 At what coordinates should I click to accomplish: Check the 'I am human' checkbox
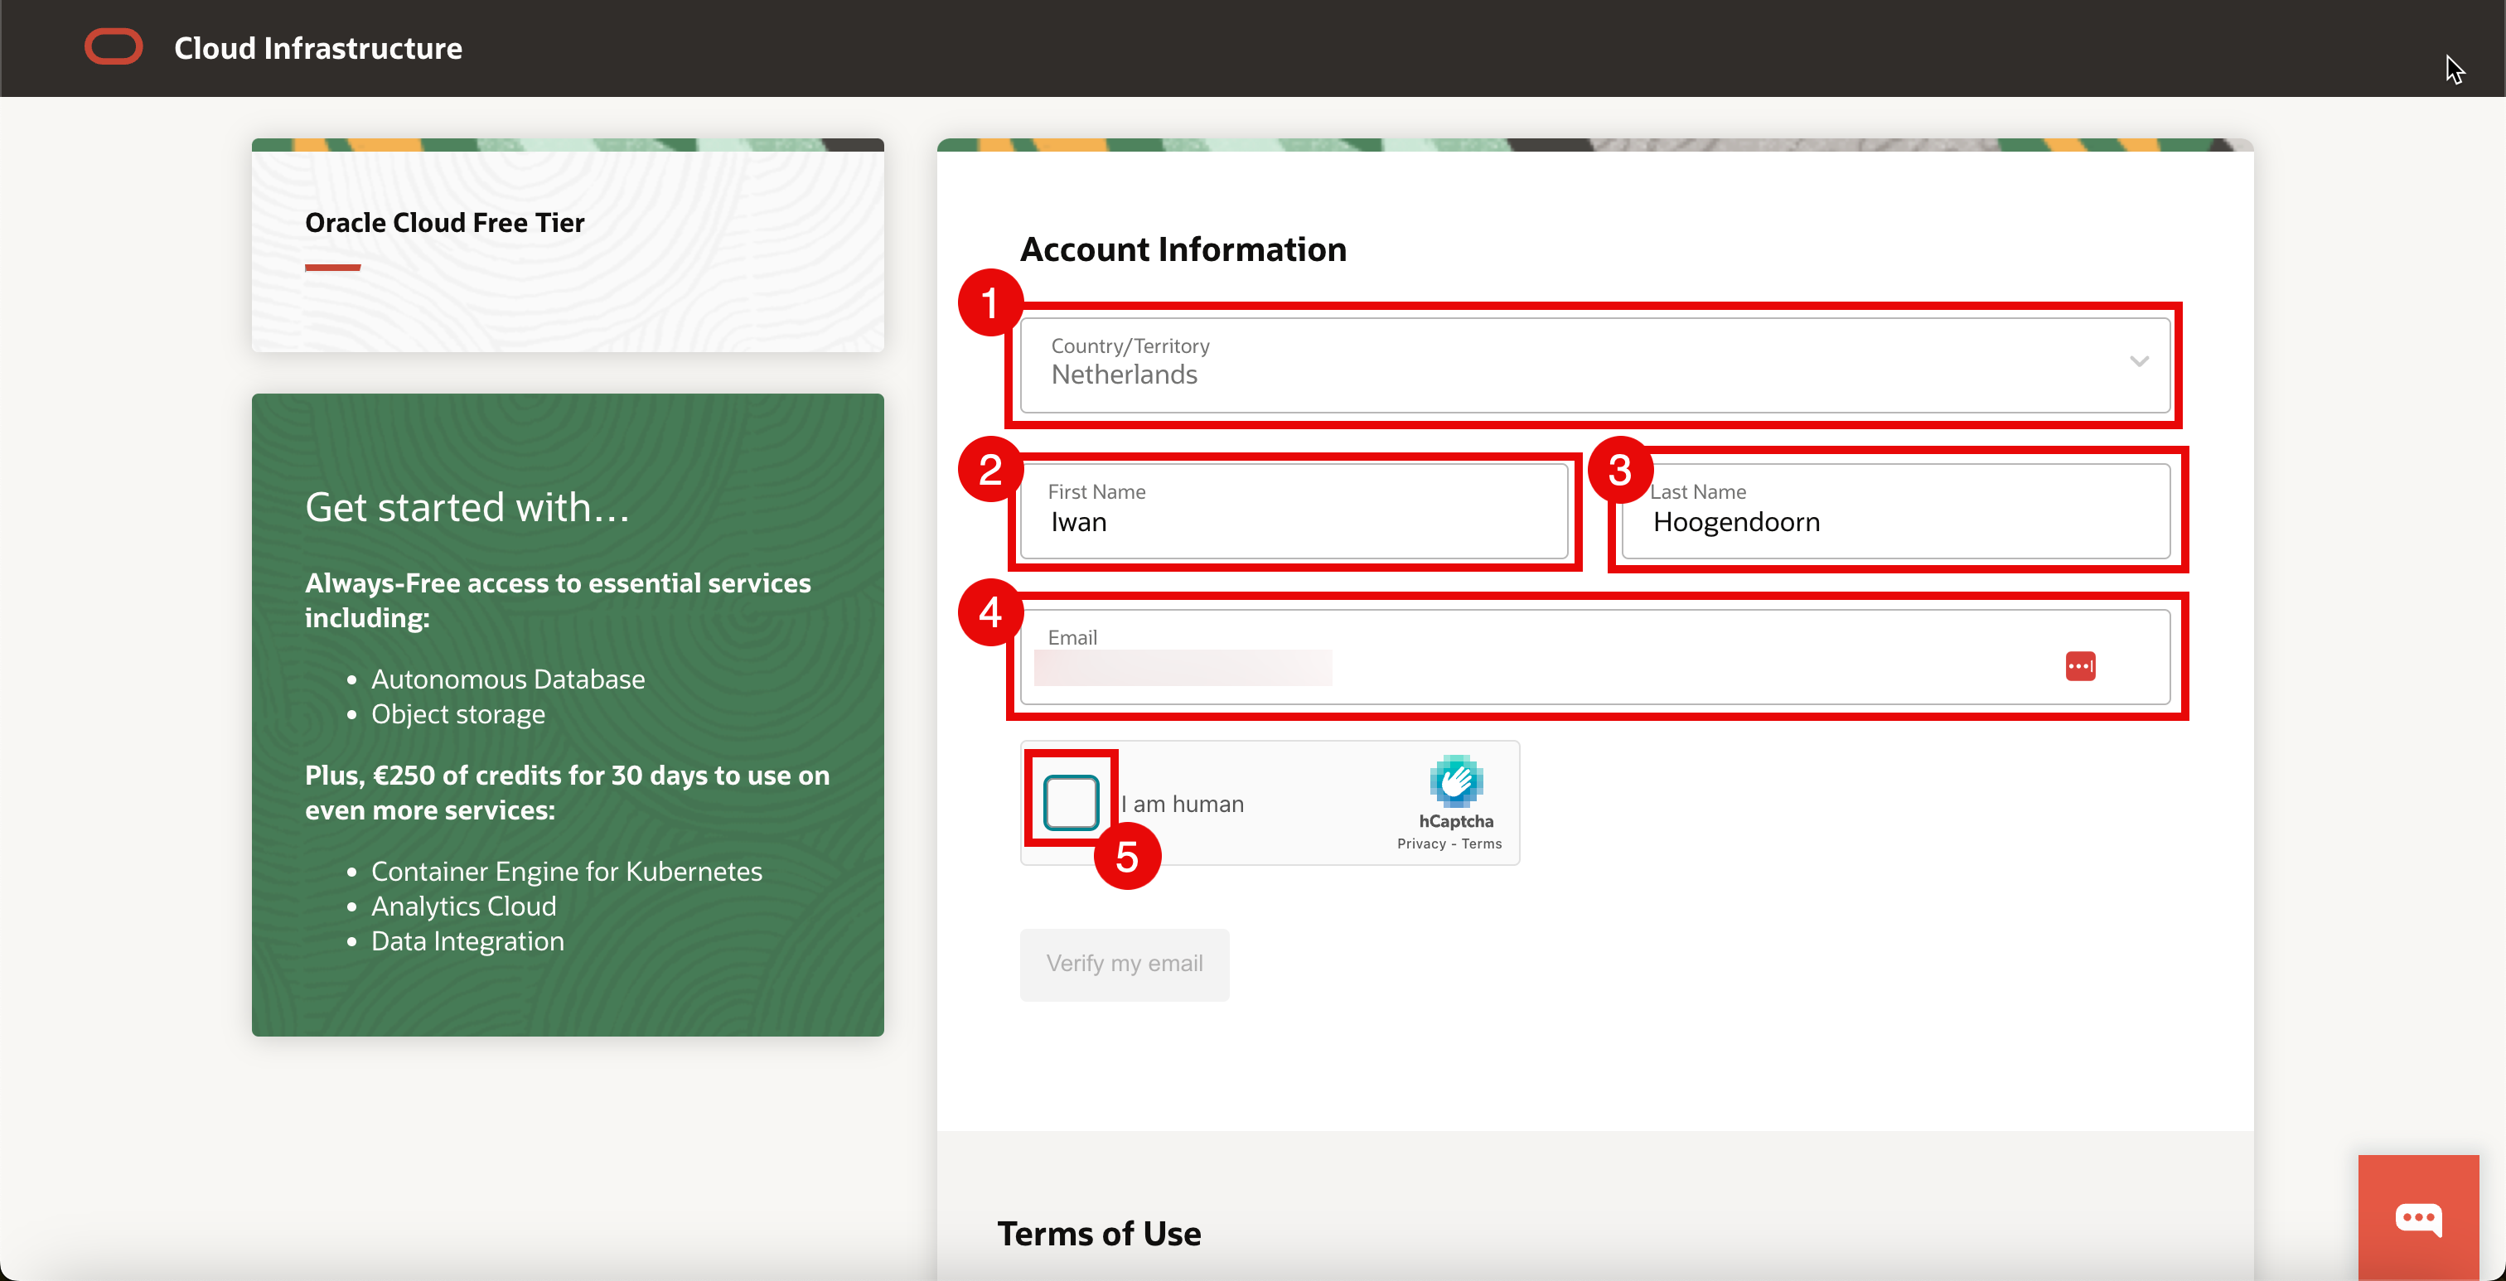point(1071,802)
